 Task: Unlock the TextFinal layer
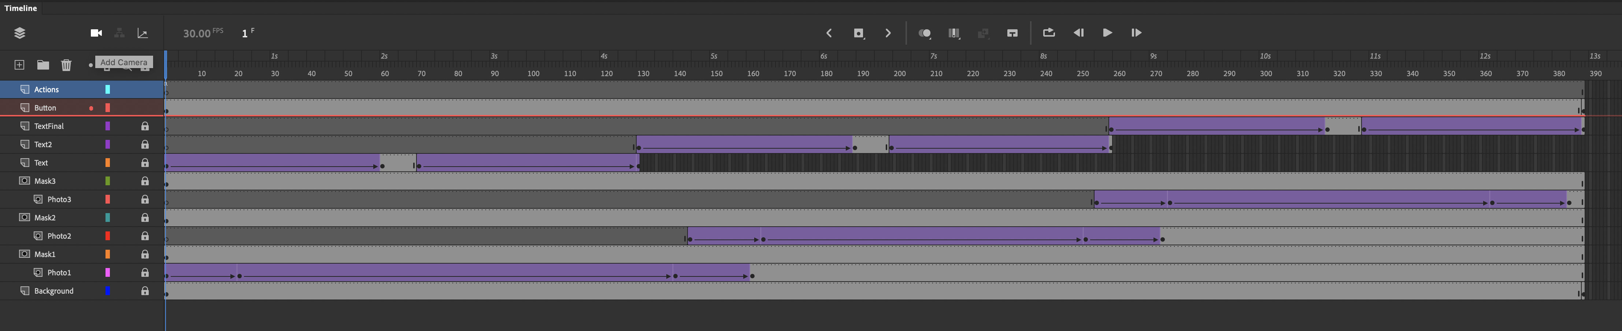click(x=145, y=126)
